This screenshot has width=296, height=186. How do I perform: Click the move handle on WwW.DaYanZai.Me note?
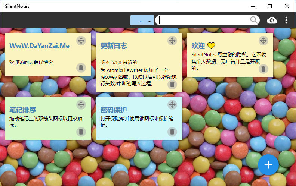point(81,41)
